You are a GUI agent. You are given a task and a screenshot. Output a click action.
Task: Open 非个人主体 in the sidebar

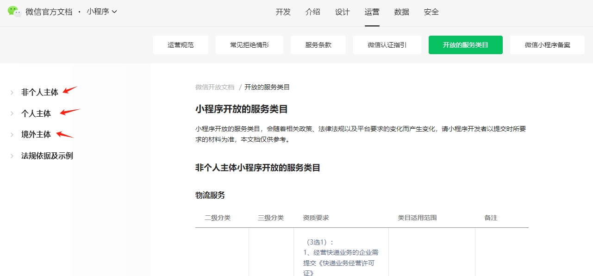pyautogui.click(x=40, y=92)
